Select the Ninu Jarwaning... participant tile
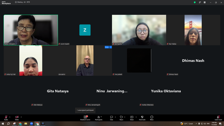Image resolution: width=224 pixels, height=126 pixels. pos(112,91)
